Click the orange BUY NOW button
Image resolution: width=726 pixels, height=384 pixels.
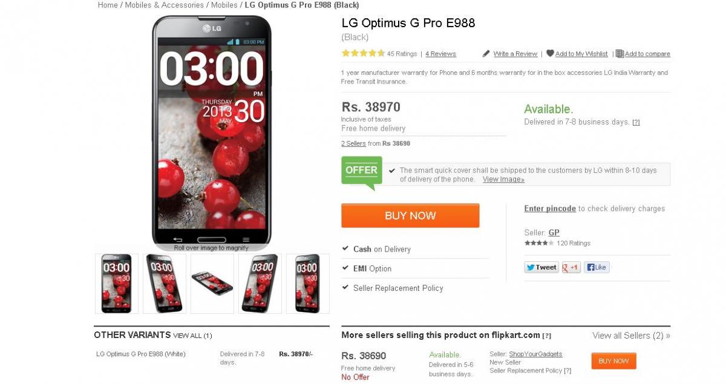pos(410,215)
